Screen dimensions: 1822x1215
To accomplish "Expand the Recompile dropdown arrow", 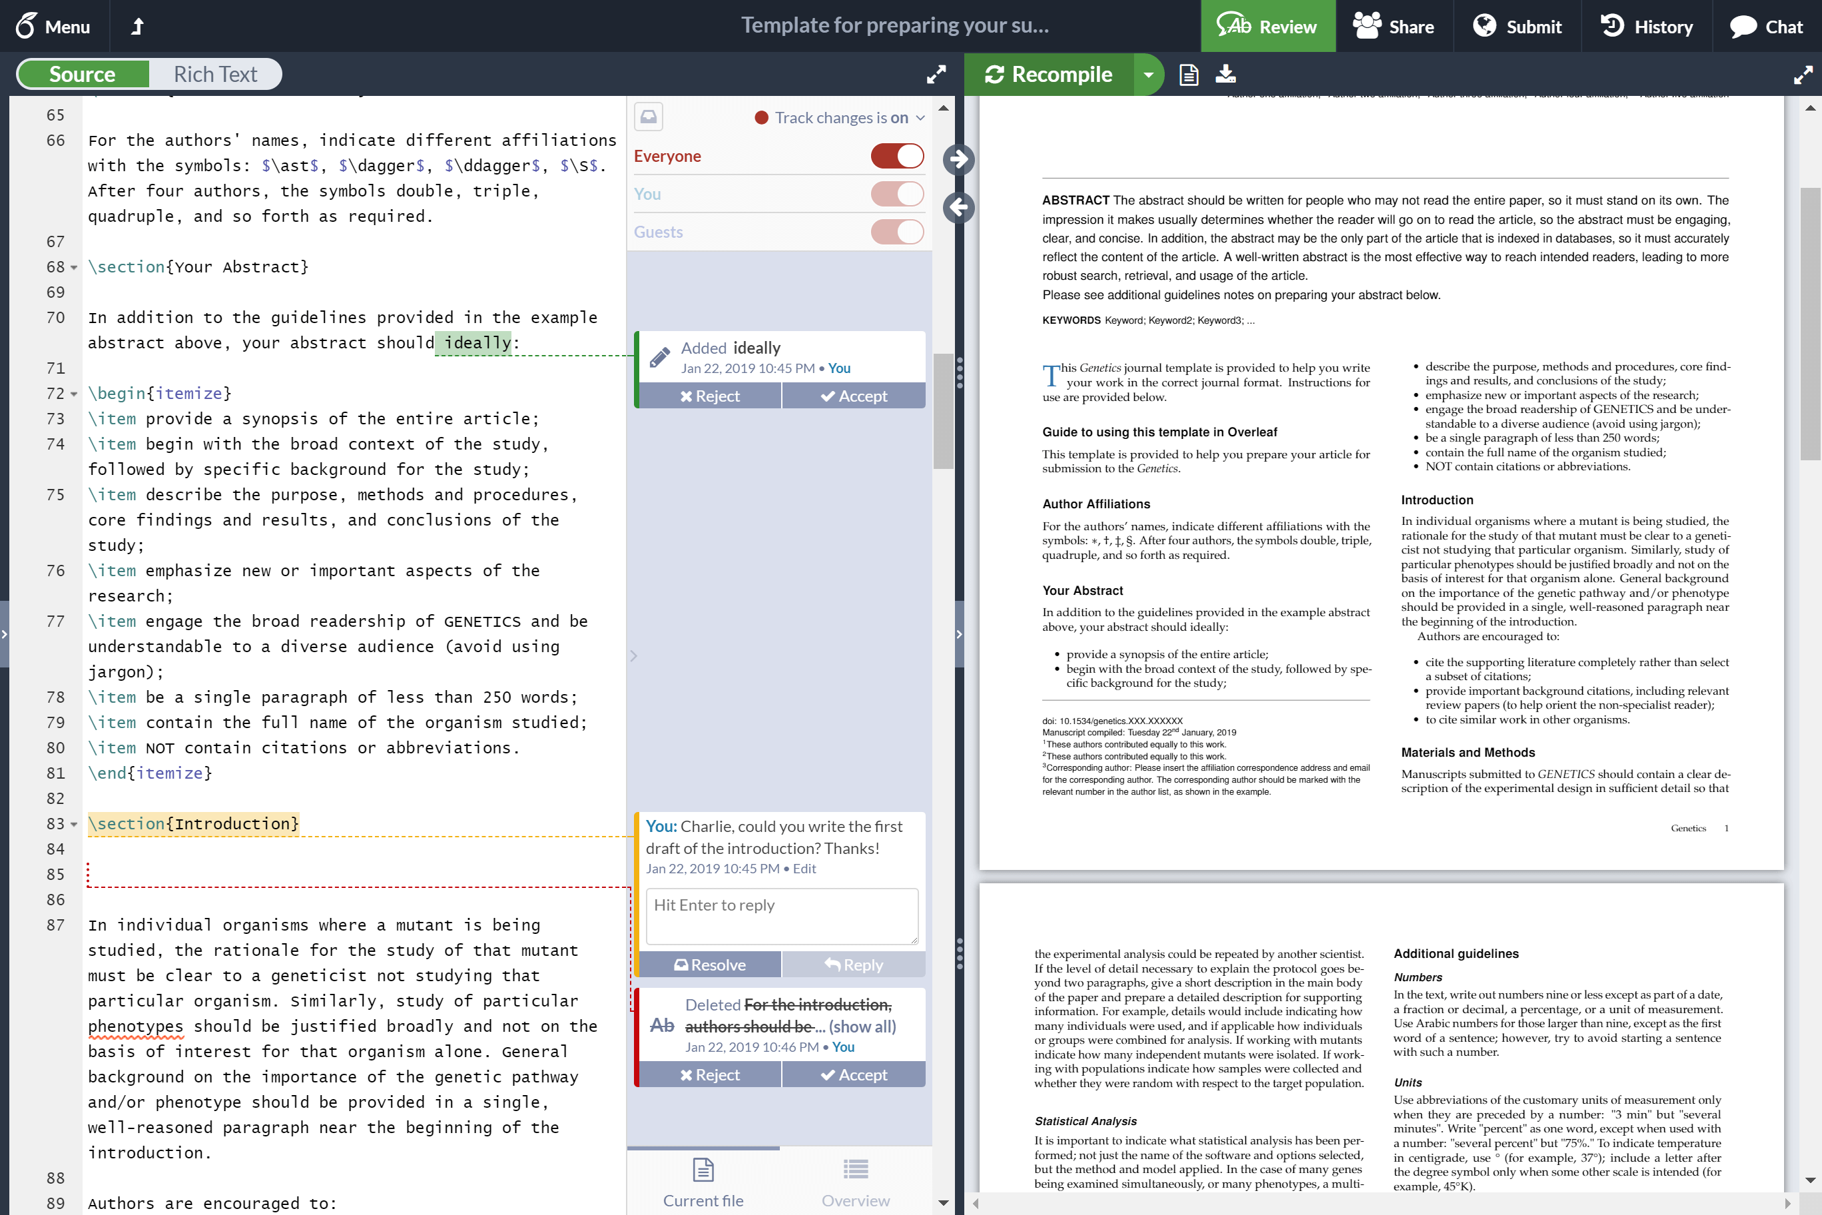I will coord(1147,75).
